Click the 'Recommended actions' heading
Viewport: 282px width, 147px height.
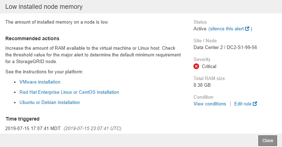pyautogui.click(x=32, y=38)
